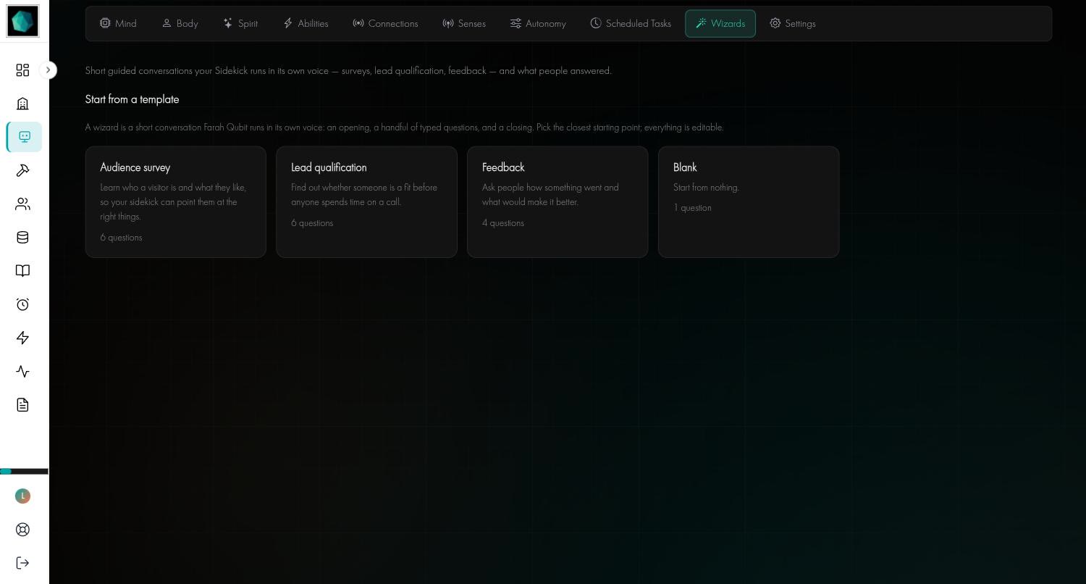Screen dimensions: 1086x584
Task: Click the sentence starting "A wizard is a short conversation"
Action: (x=404, y=128)
